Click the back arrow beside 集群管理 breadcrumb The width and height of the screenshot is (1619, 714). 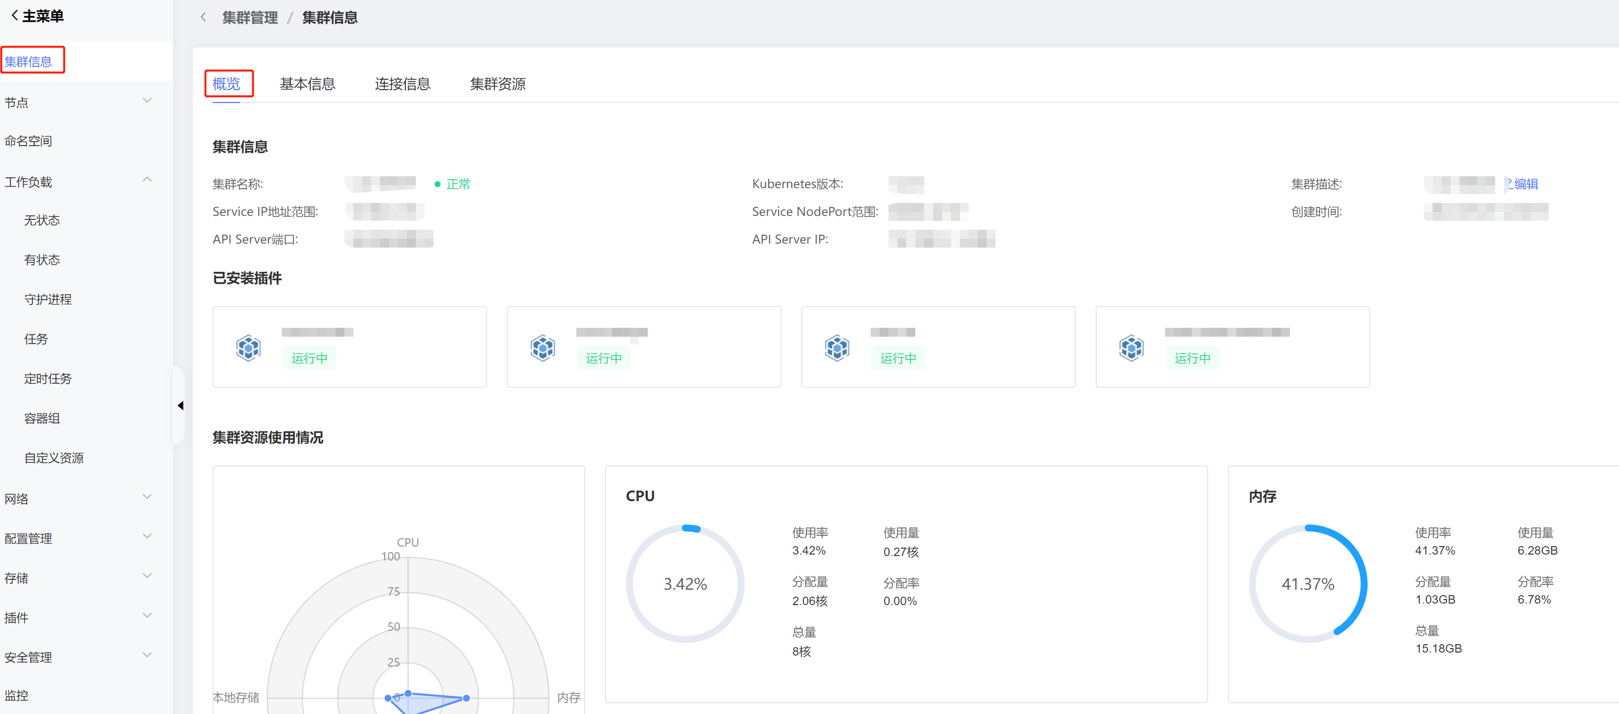point(203,18)
